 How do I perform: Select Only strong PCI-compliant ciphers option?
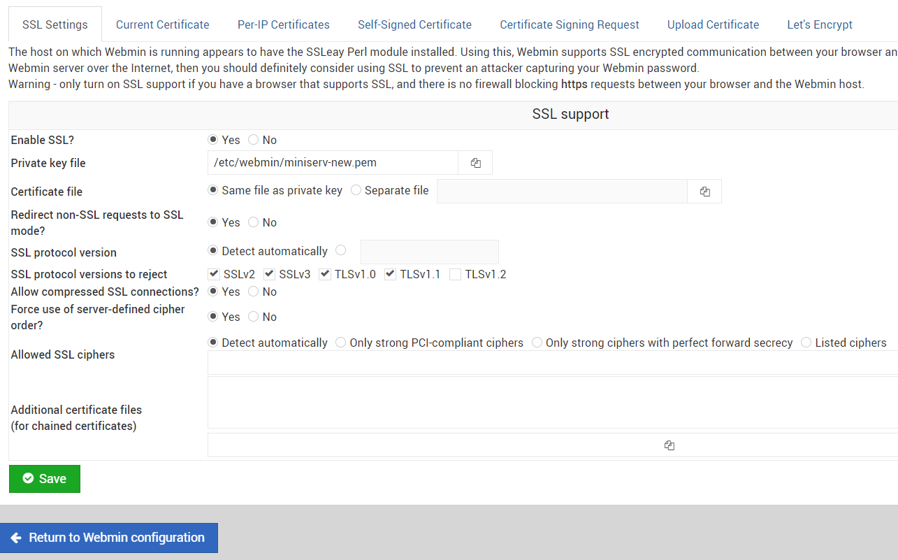pyautogui.click(x=341, y=343)
